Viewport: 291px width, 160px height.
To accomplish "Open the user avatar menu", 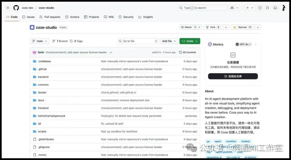I will (x=283, y=8).
